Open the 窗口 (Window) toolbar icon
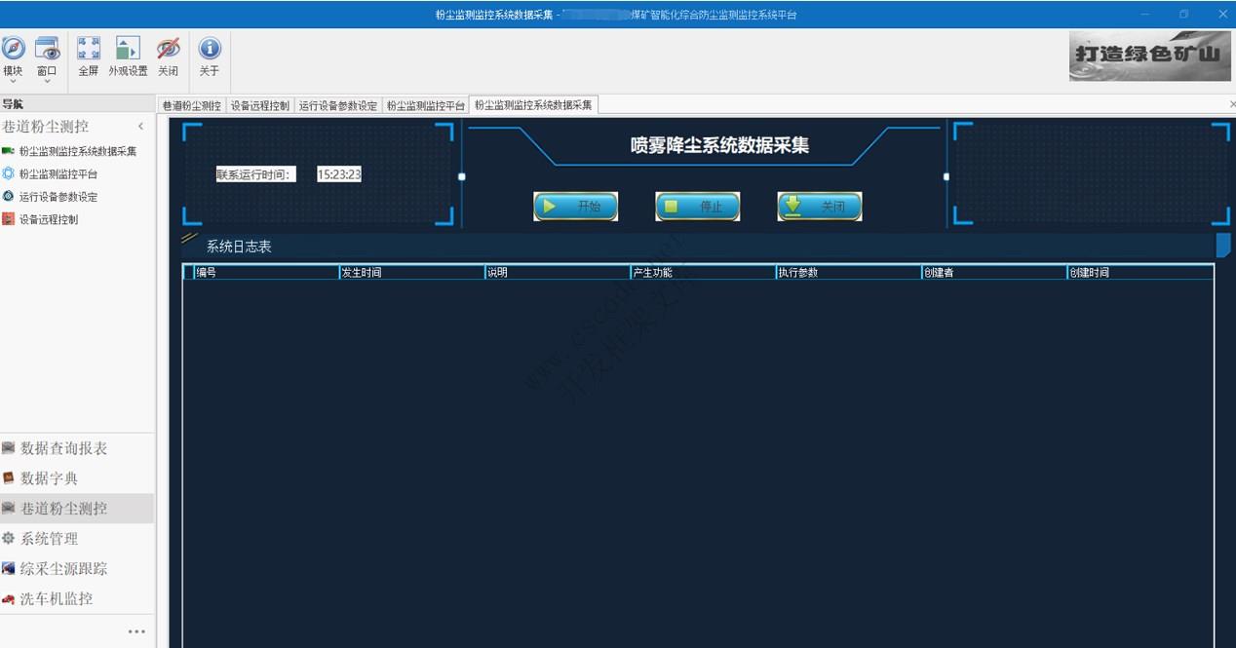 point(47,54)
